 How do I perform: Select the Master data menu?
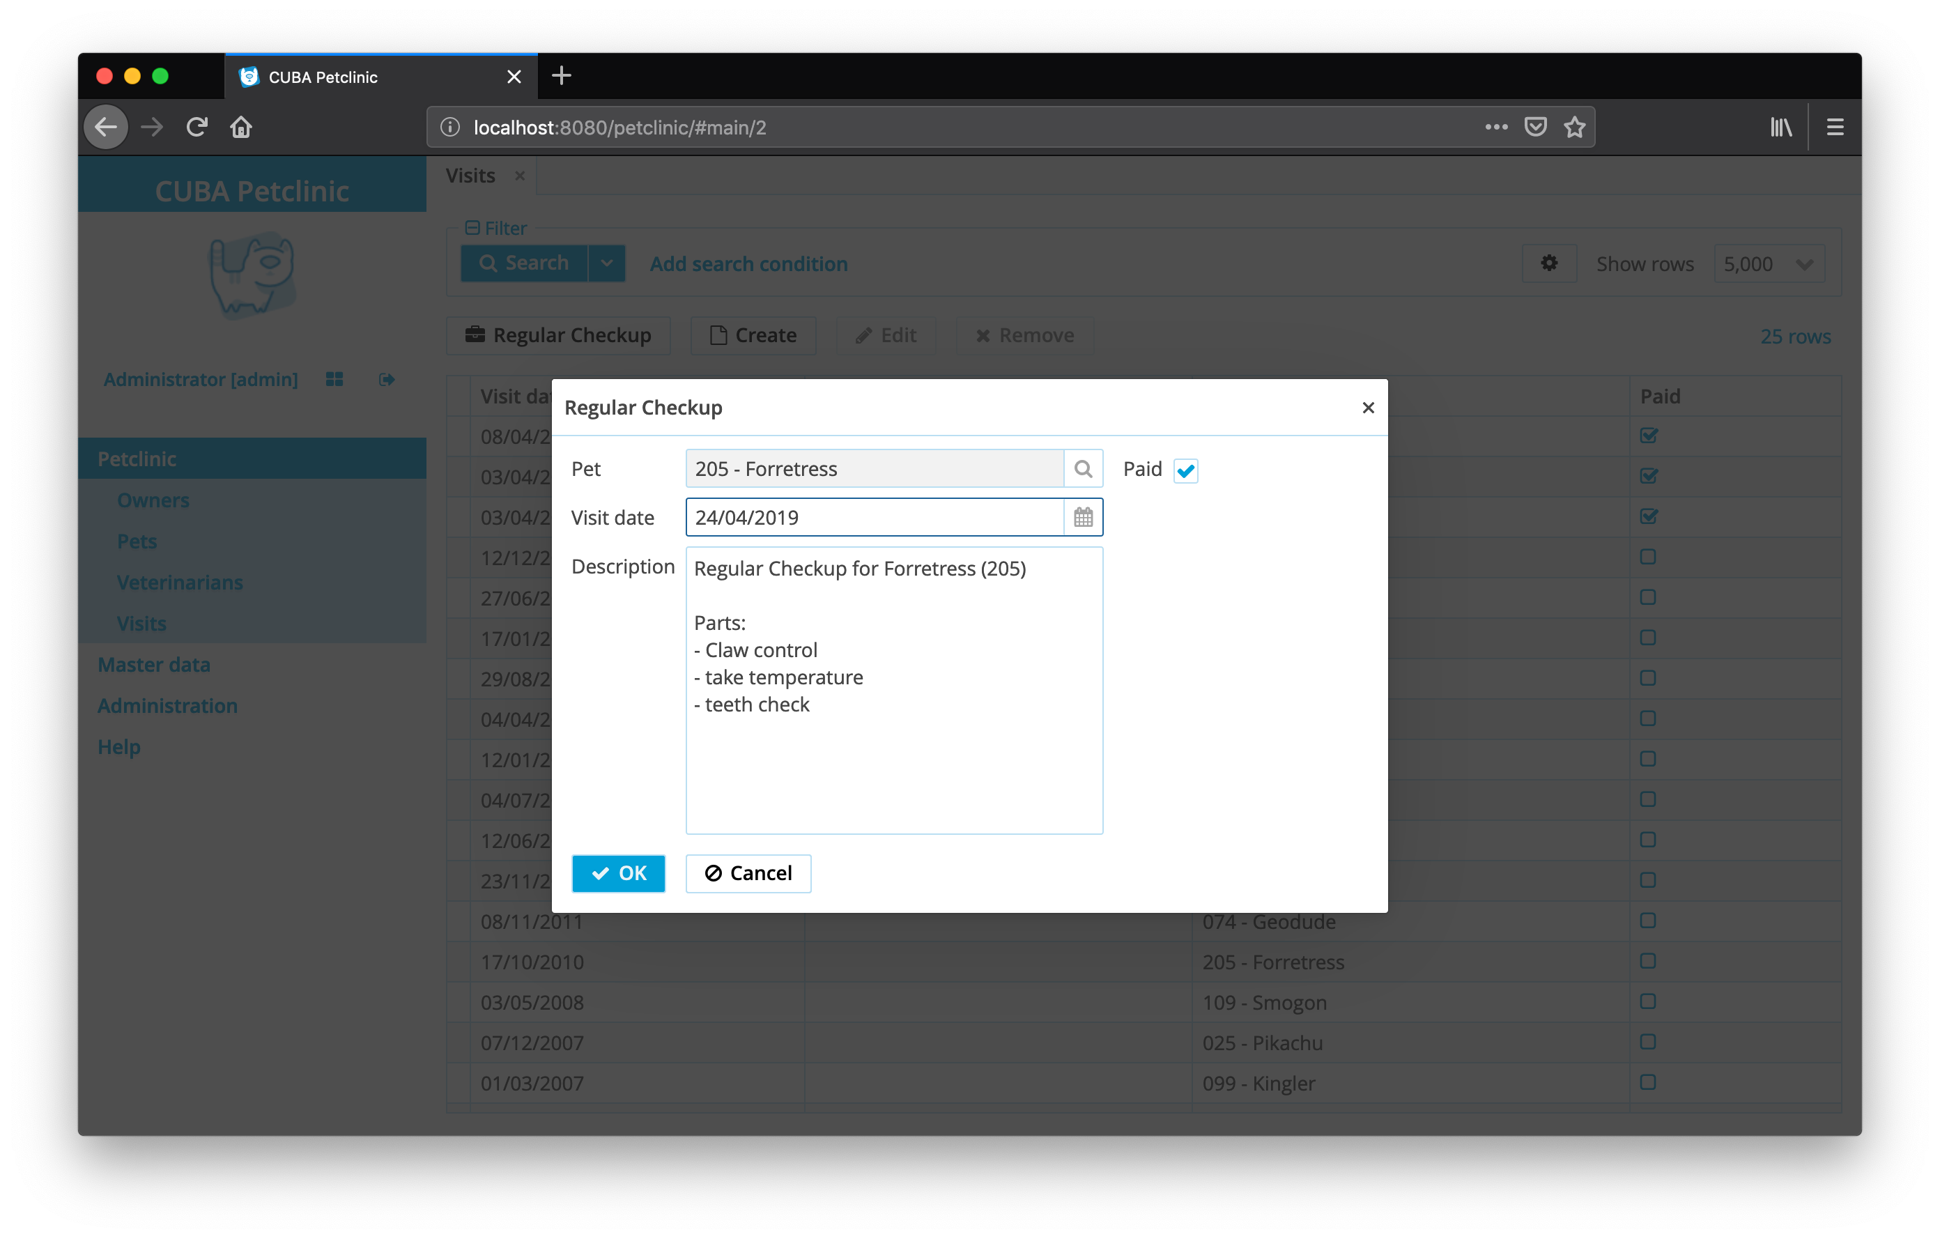pyautogui.click(x=154, y=665)
